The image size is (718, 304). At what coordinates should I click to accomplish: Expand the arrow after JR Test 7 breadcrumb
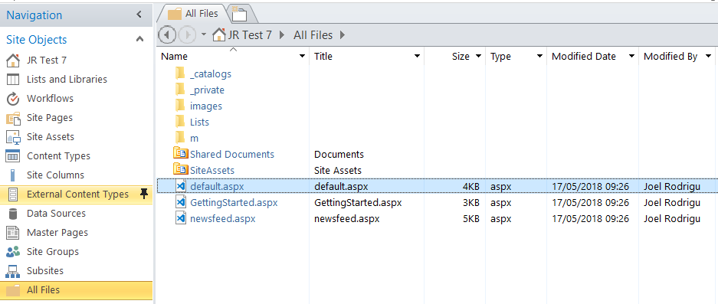tap(281, 34)
